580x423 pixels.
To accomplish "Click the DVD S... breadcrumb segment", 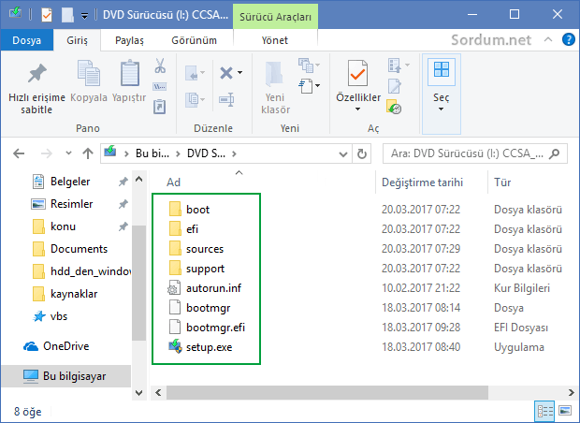I will click(x=206, y=153).
